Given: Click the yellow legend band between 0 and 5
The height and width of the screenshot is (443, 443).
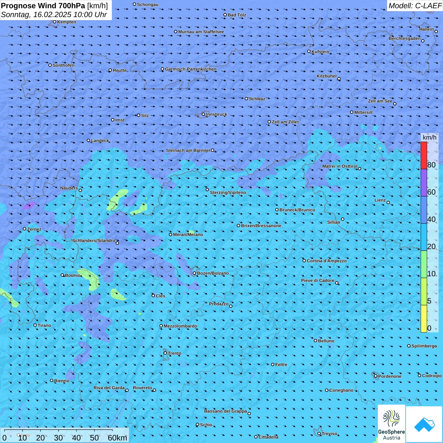Looking at the screenshot, I should click(x=424, y=319).
